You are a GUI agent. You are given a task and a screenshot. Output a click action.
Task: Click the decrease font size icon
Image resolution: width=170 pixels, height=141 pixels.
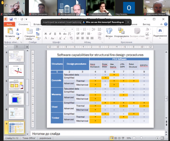(65, 38)
